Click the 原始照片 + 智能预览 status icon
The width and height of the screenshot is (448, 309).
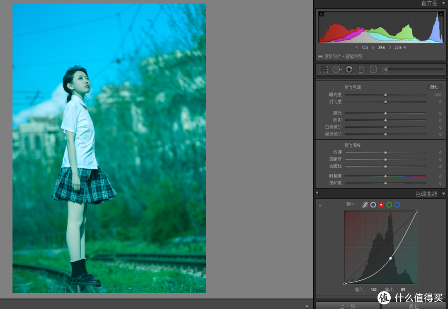click(320, 56)
